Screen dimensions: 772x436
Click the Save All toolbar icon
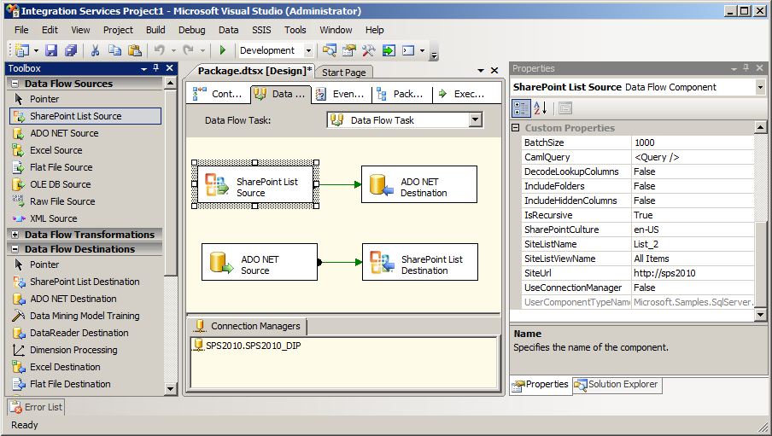tap(71, 50)
